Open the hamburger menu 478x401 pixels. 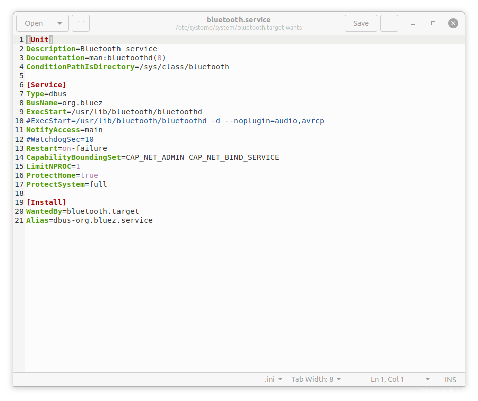click(x=389, y=23)
